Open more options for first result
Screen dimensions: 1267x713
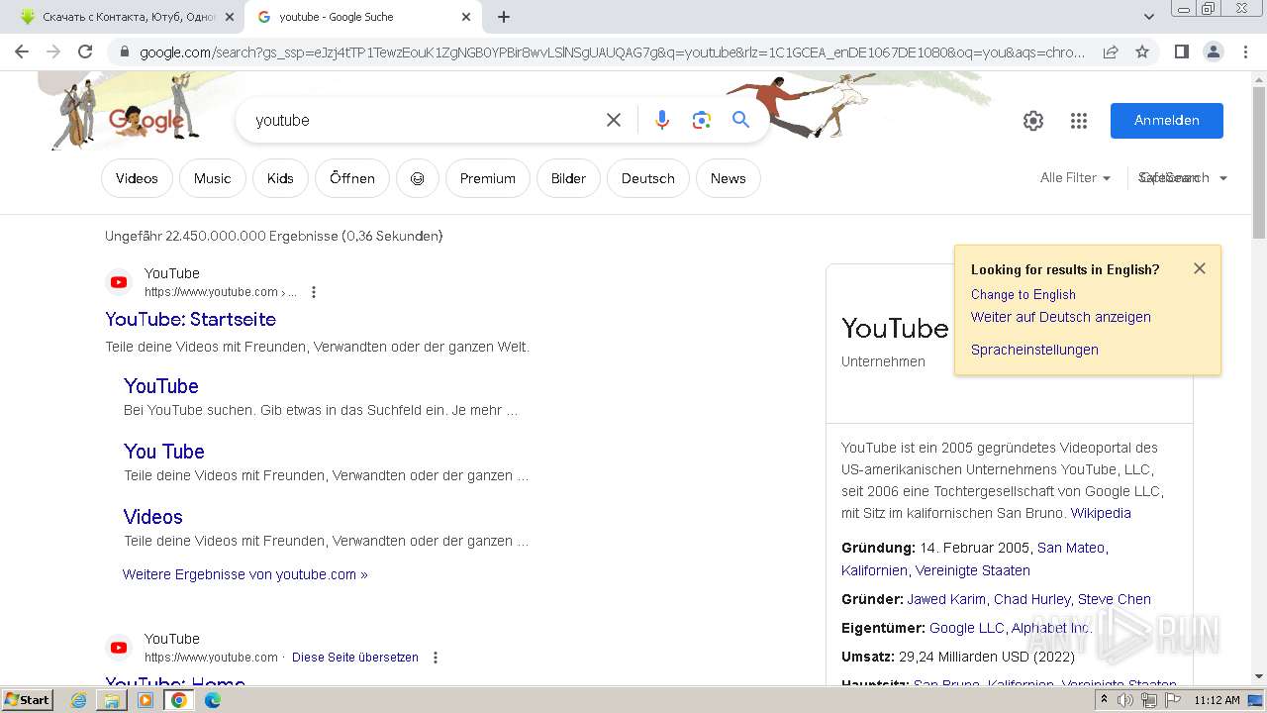click(314, 292)
